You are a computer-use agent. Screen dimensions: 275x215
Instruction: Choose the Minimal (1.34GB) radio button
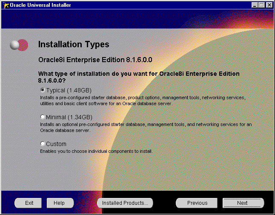tap(43, 117)
